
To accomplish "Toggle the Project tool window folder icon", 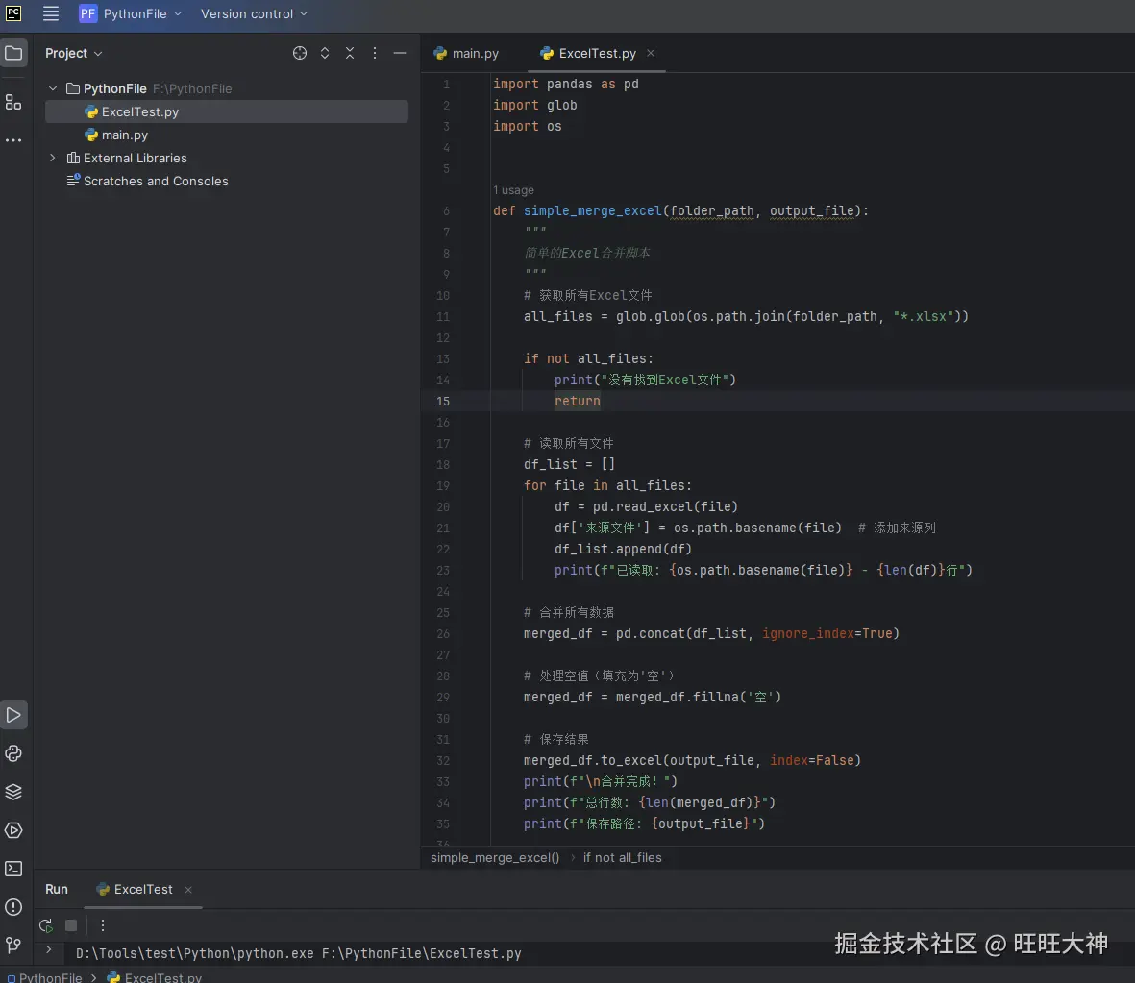I will pos(13,54).
